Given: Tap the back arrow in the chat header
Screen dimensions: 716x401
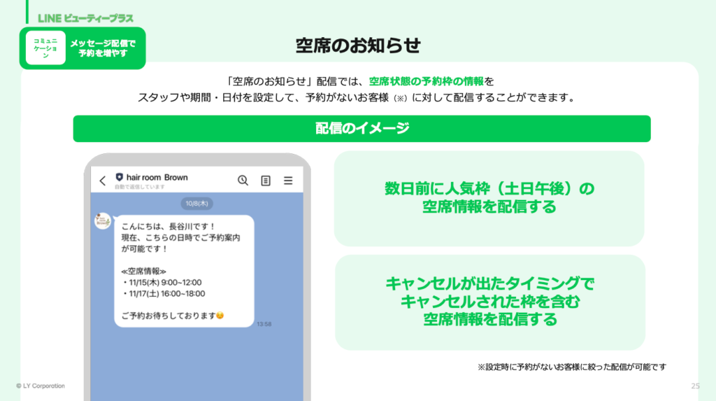Looking at the screenshot, I should click(x=103, y=181).
